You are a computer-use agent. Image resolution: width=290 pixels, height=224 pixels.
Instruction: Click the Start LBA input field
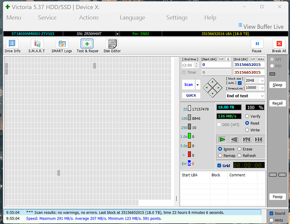(216, 65)
